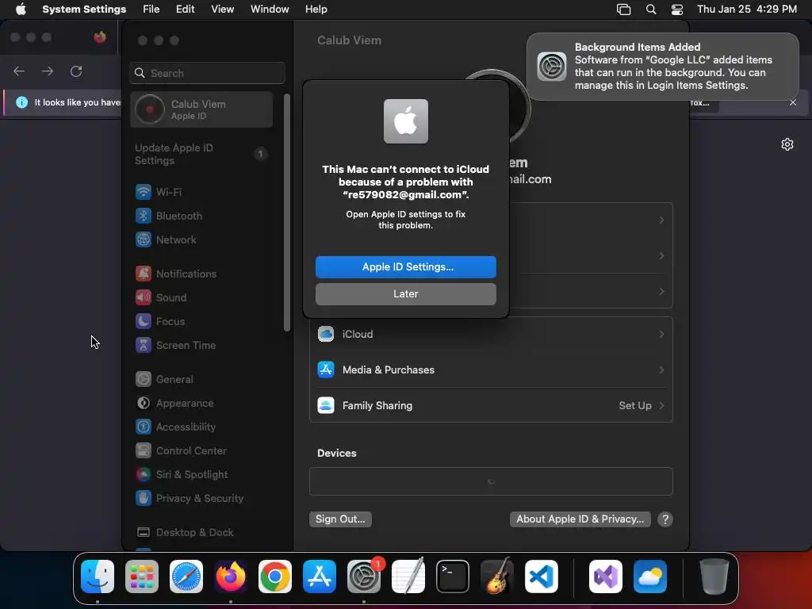Click the Finder icon in Dock

pos(98,576)
